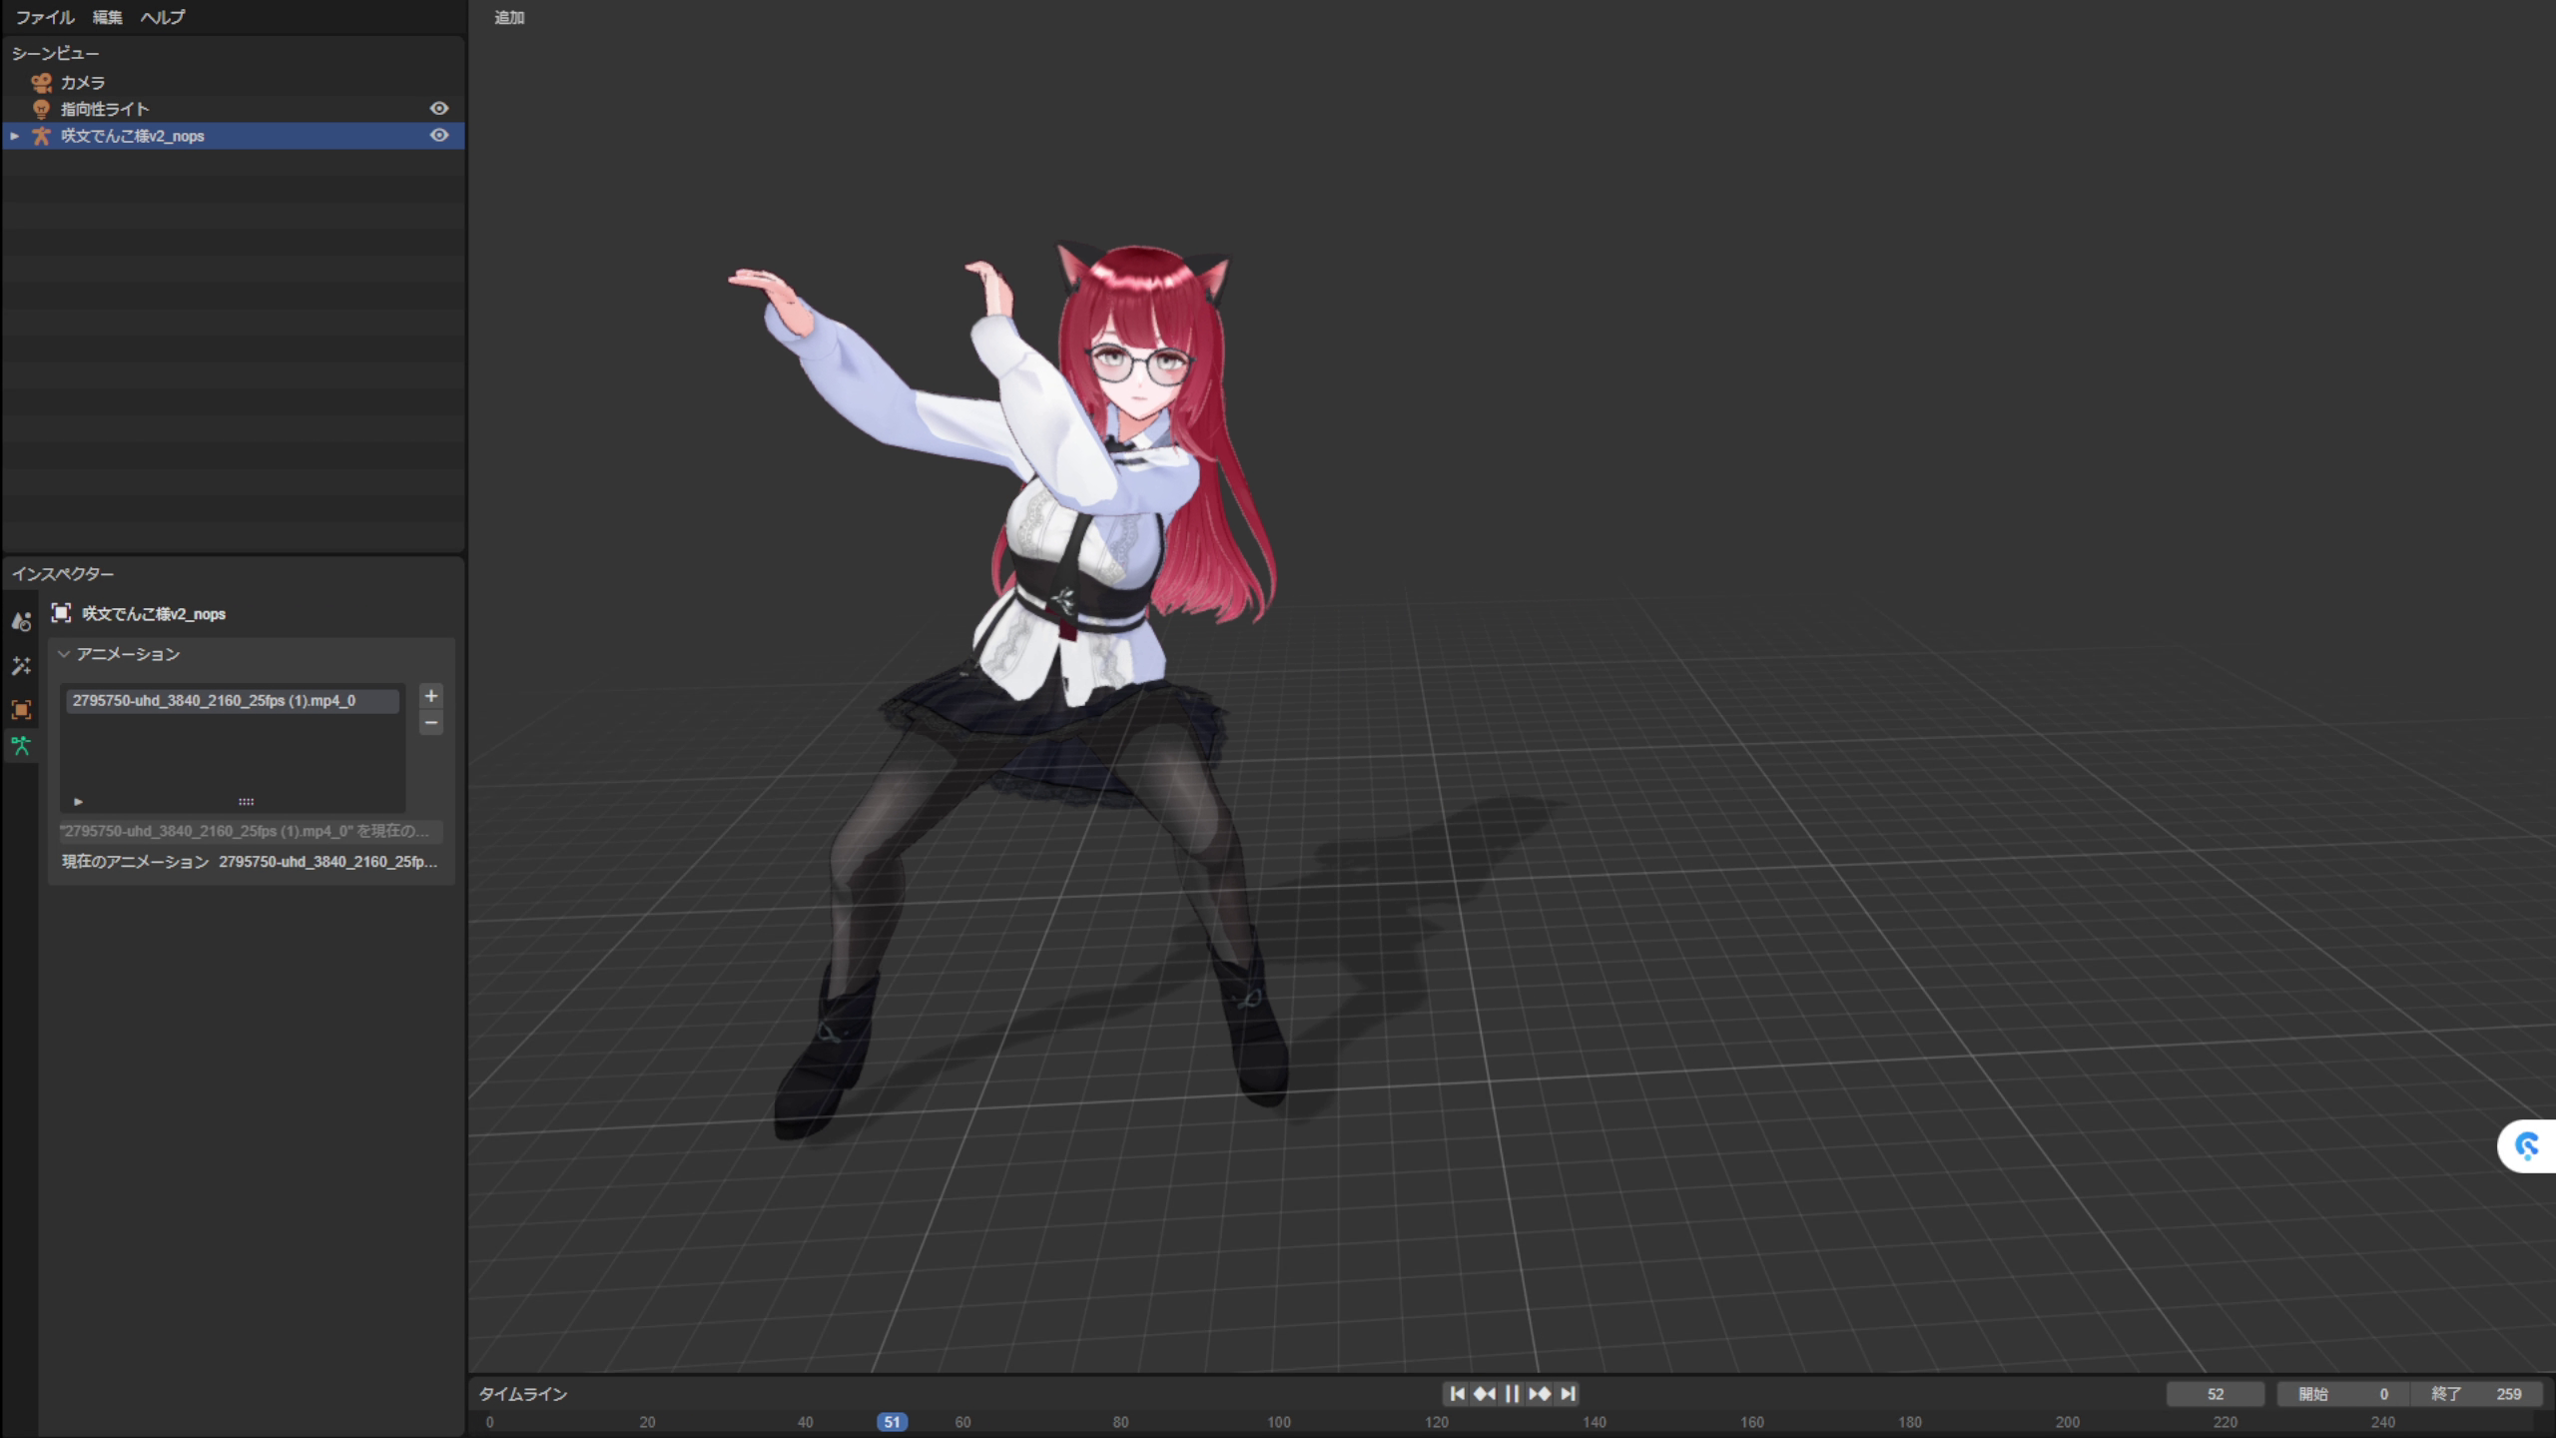2556x1438 pixels.
Task: Toggle visibility of 咲文でんこ様v2_nops model
Action: tap(439, 135)
